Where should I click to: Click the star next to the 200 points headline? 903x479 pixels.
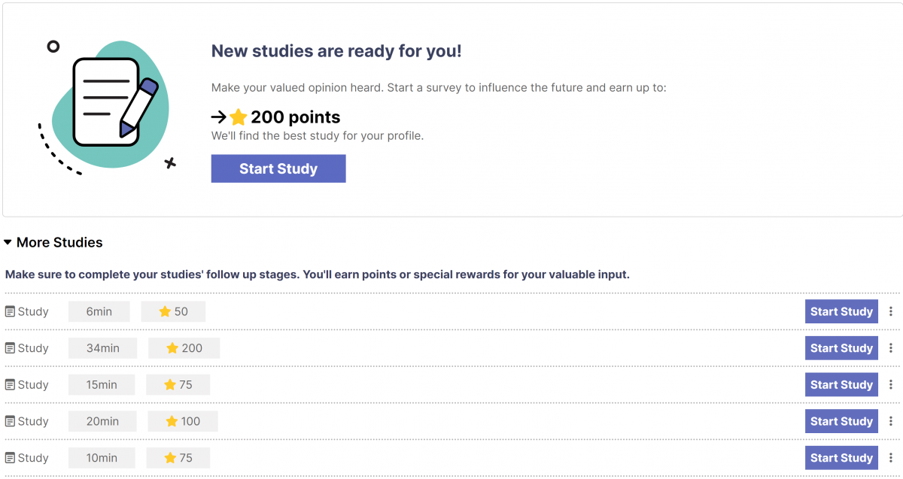pyautogui.click(x=238, y=117)
